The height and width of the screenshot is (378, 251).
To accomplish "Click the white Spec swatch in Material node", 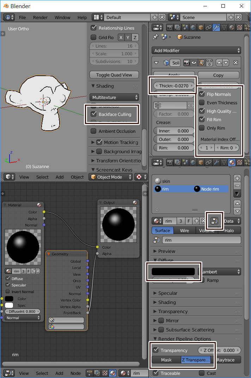I will click(x=9, y=305).
